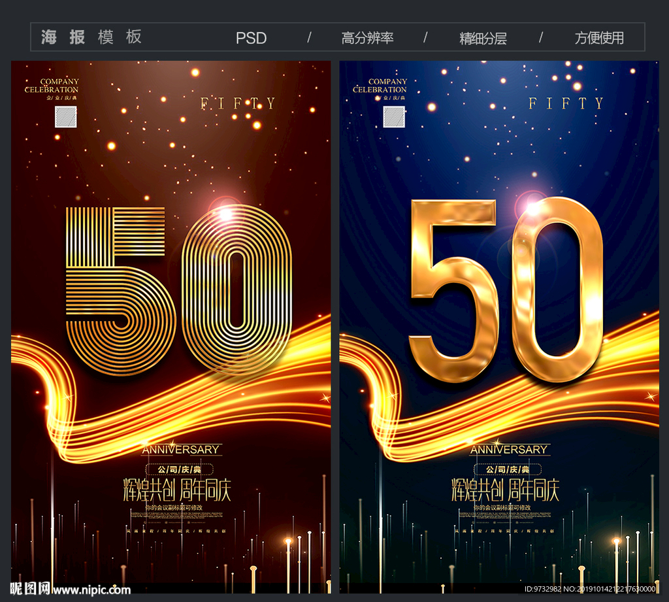
Task: Select the 海报模板 header title
Action: (91, 37)
